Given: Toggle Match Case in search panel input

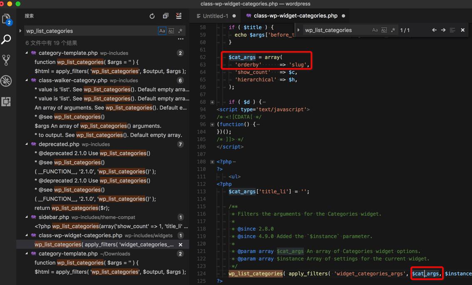Looking at the screenshot, I should tap(162, 31).
